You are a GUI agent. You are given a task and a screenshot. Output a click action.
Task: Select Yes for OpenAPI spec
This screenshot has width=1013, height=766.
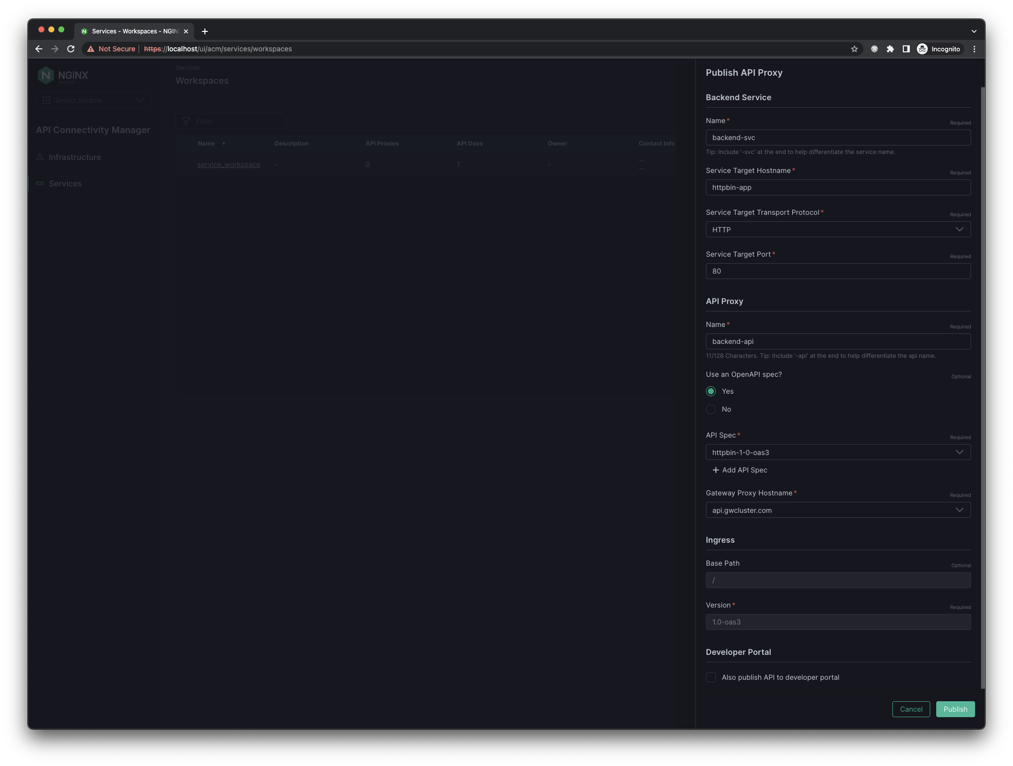tap(711, 391)
